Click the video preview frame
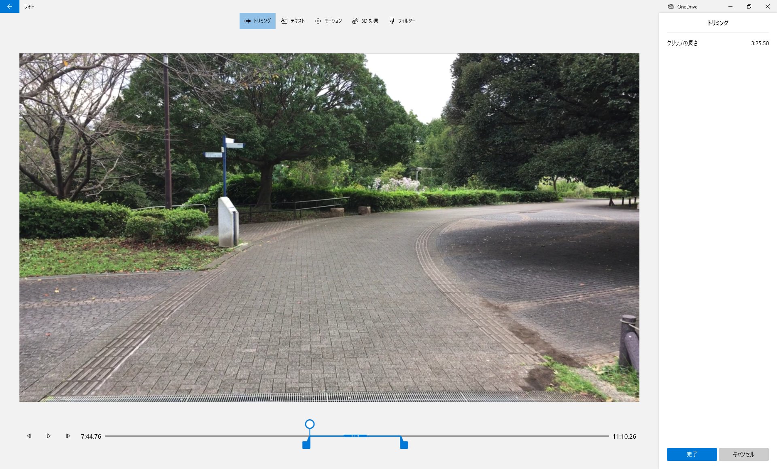 (329, 227)
